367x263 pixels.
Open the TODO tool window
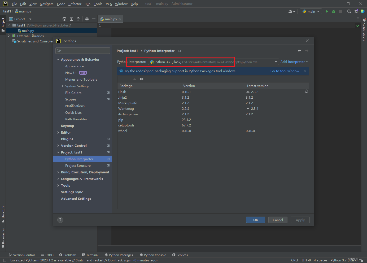click(47, 255)
